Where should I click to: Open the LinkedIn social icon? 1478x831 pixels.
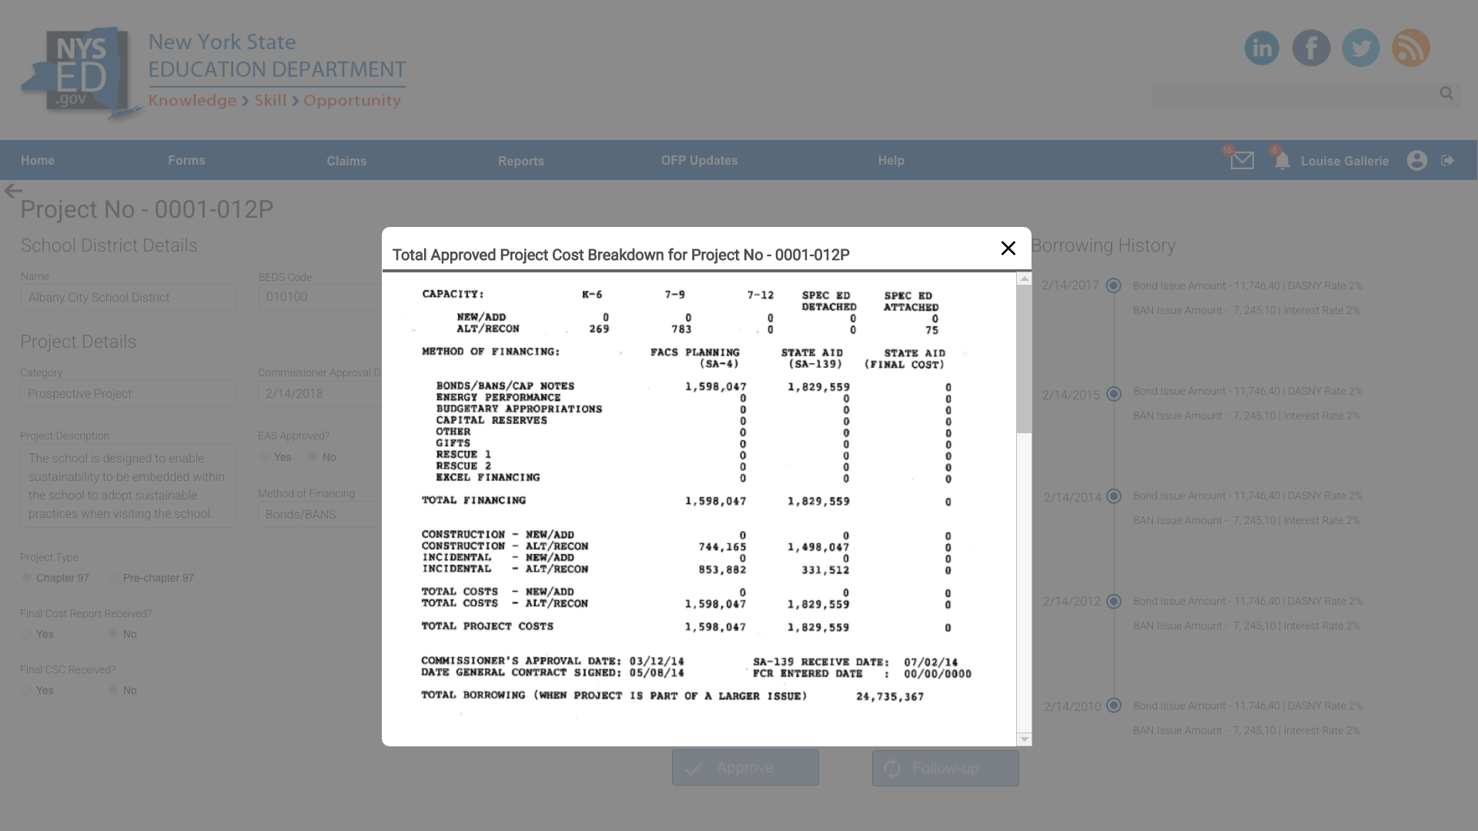tap(1262, 48)
